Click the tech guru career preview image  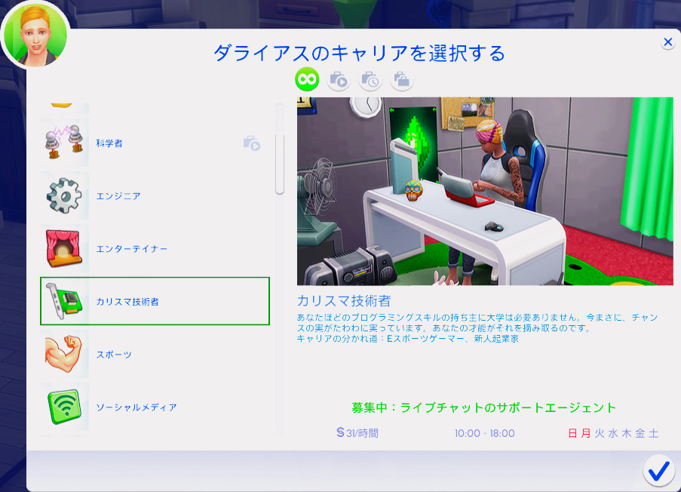click(485, 191)
